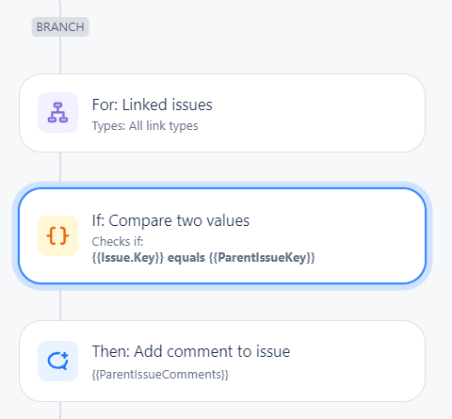452x419 pixels.
Task: Open the Then: Add comment to issue title
Action: (x=191, y=351)
